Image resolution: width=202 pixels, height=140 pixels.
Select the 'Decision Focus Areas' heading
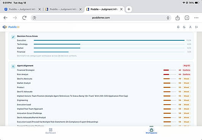[27, 36]
